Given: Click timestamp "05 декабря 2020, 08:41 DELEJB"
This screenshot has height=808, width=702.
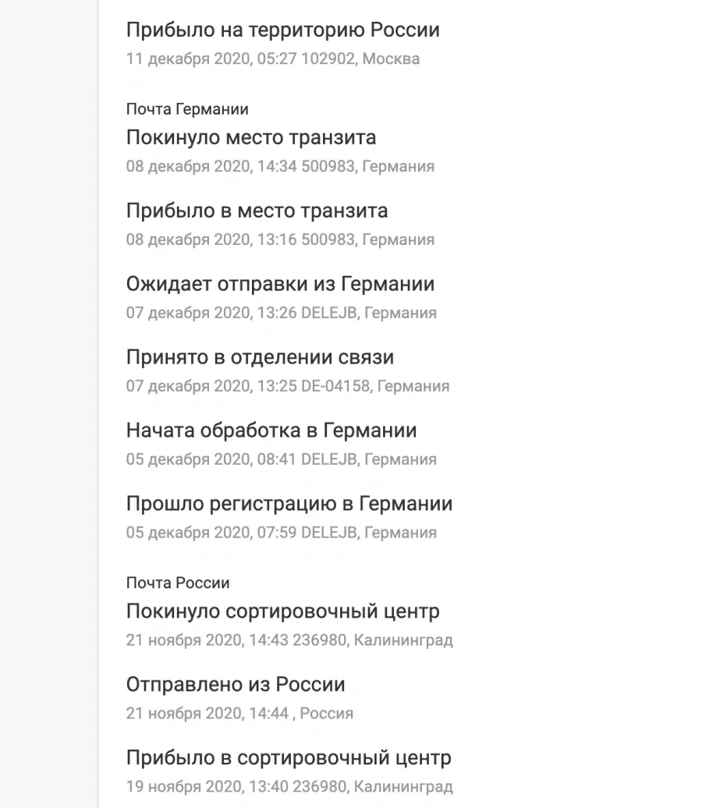Looking at the screenshot, I should click(x=242, y=459).
